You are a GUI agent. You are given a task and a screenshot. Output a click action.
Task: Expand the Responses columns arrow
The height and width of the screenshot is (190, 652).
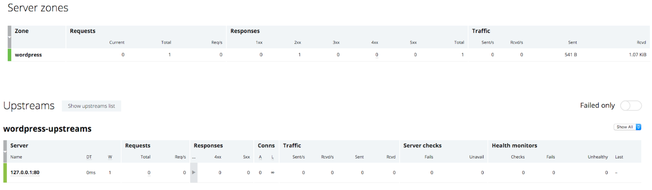193,172
